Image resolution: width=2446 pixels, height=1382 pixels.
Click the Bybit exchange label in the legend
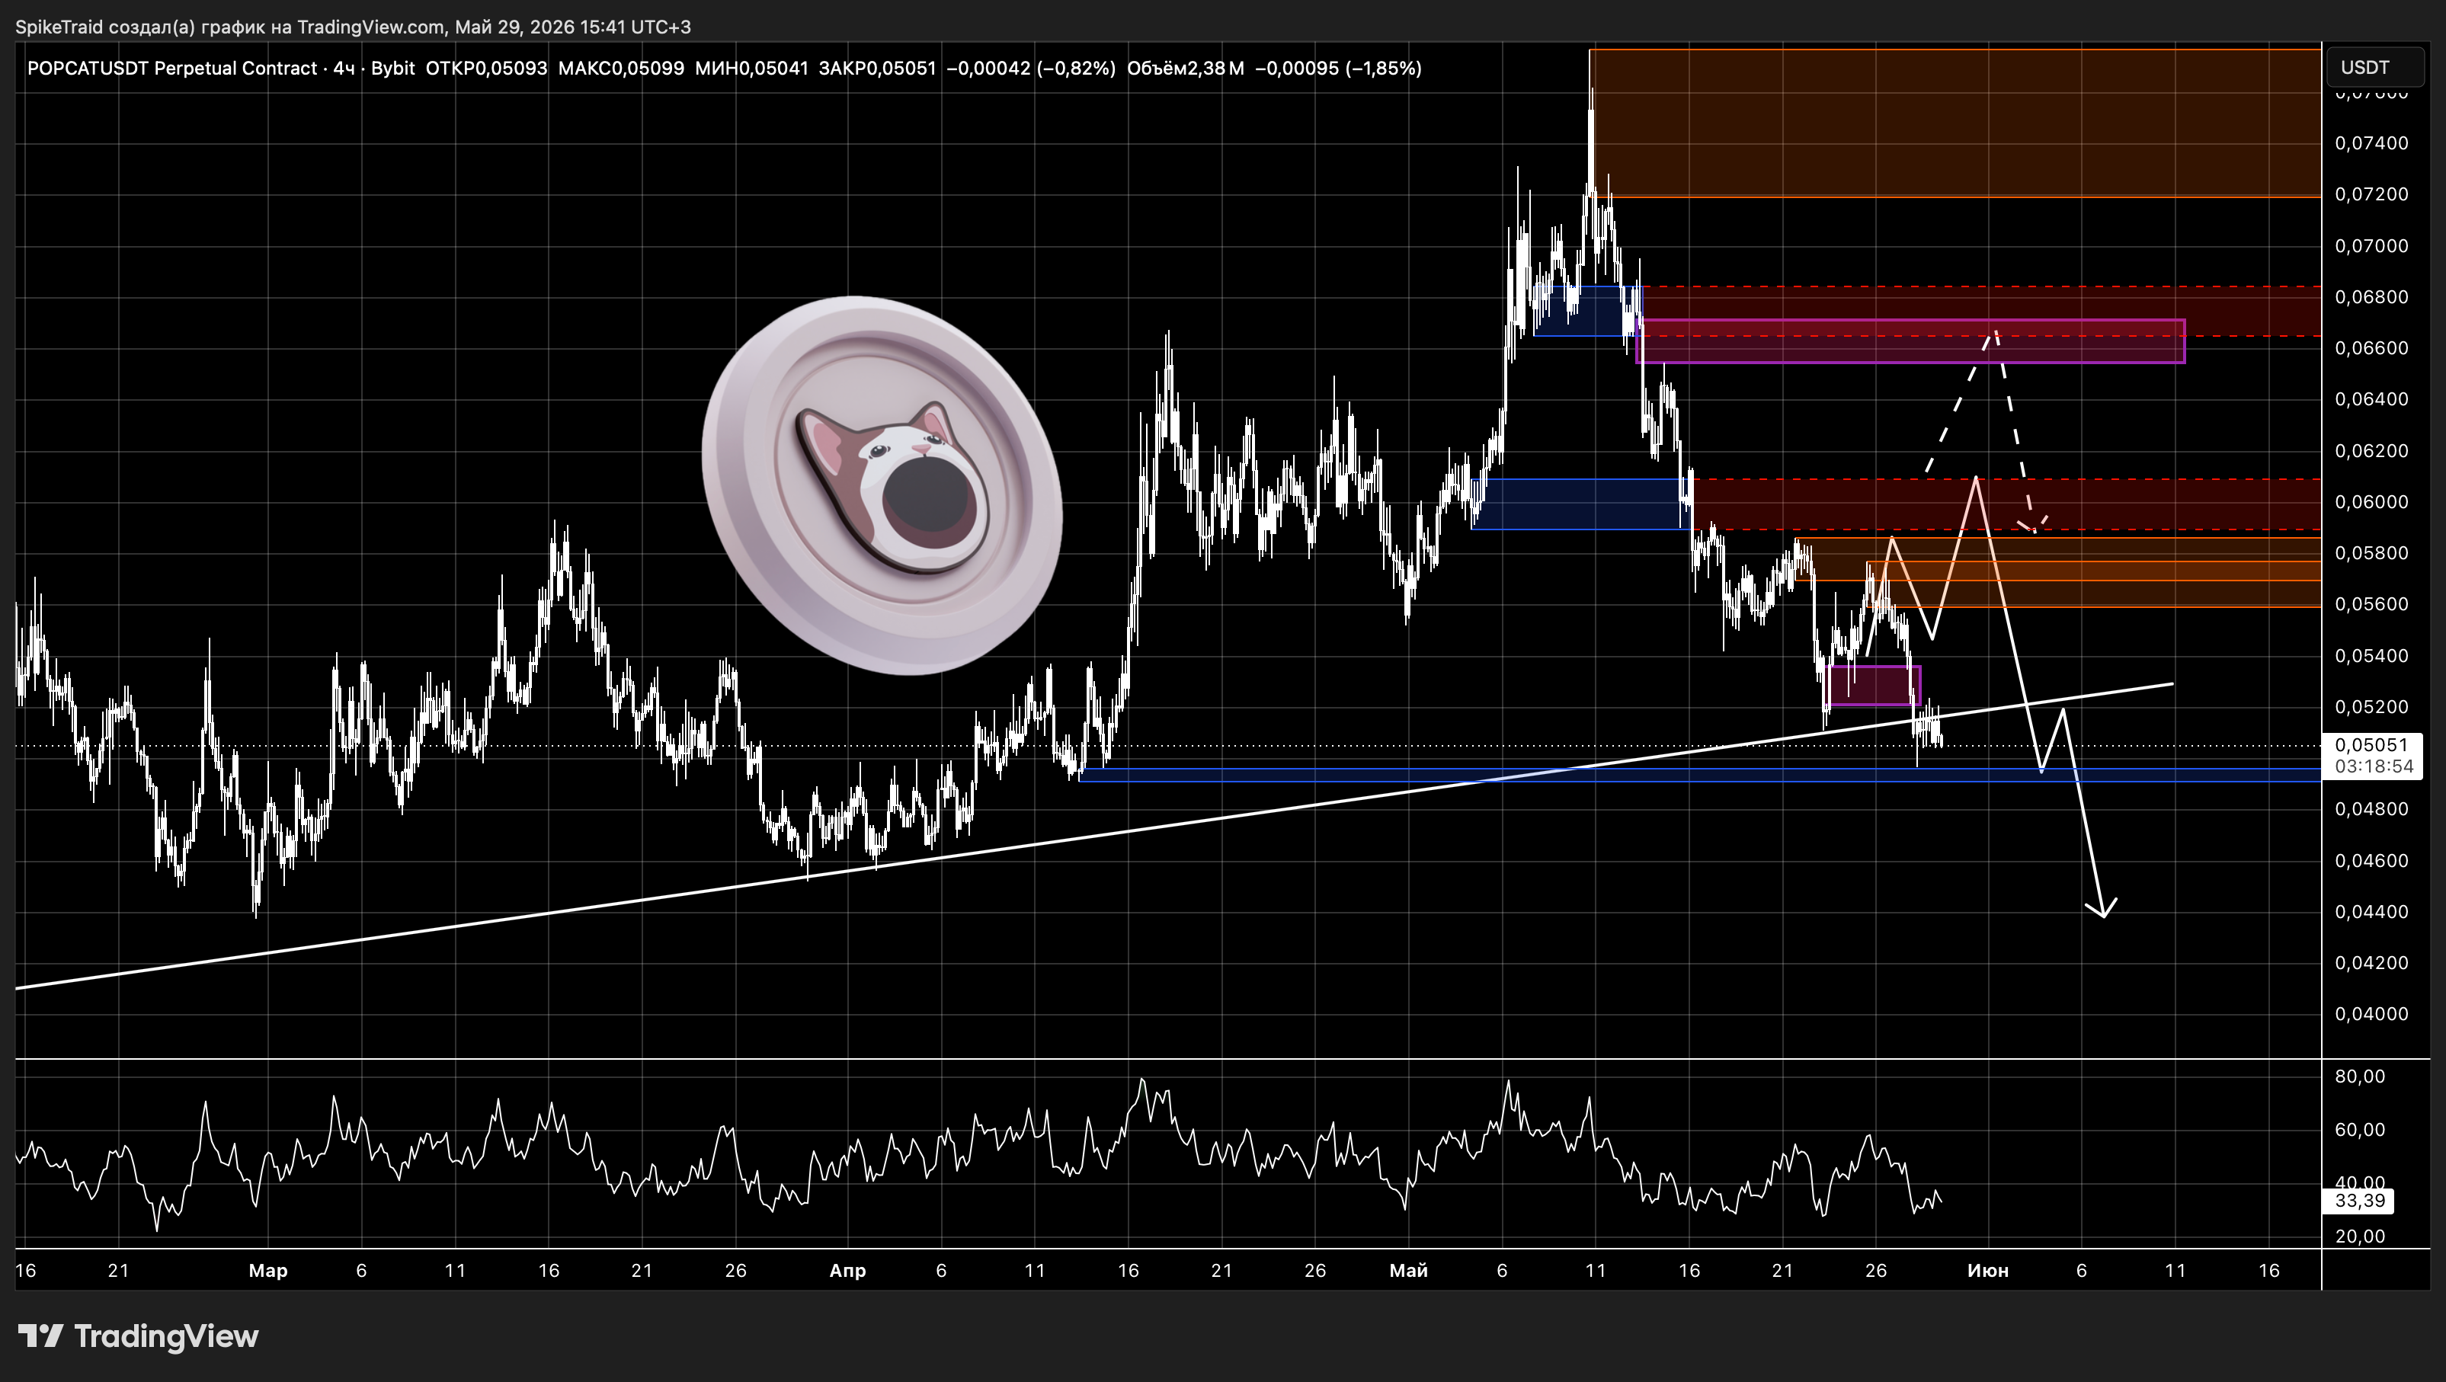point(392,69)
